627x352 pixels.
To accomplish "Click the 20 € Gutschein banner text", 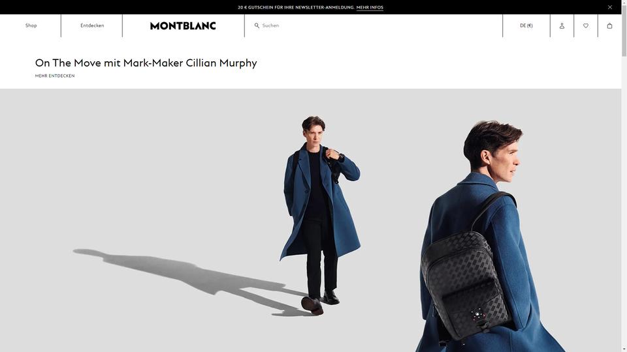I will click(x=296, y=7).
